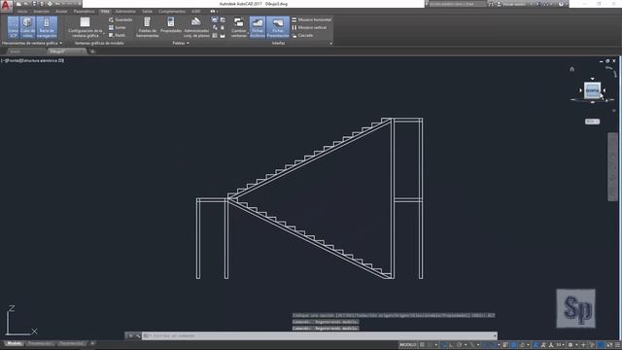622x350 pixels.
Task: Open the Cambiar ventanas dropdown
Action: pyautogui.click(x=239, y=27)
